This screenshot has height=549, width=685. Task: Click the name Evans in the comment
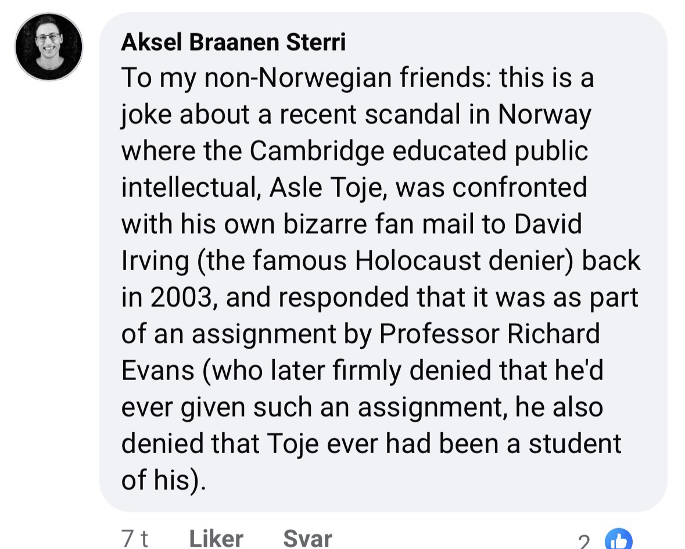pos(157,371)
